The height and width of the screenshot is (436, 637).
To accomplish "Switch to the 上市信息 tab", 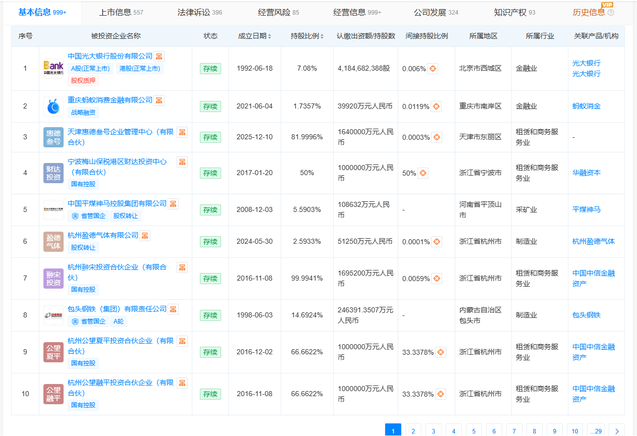I will coord(121,12).
